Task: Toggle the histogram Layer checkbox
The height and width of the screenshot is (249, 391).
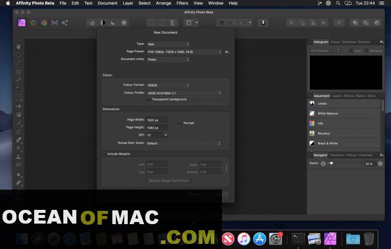Action: pos(351,51)
